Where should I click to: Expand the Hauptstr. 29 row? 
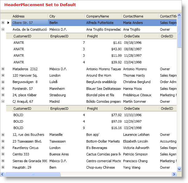[x=3, y=167]
